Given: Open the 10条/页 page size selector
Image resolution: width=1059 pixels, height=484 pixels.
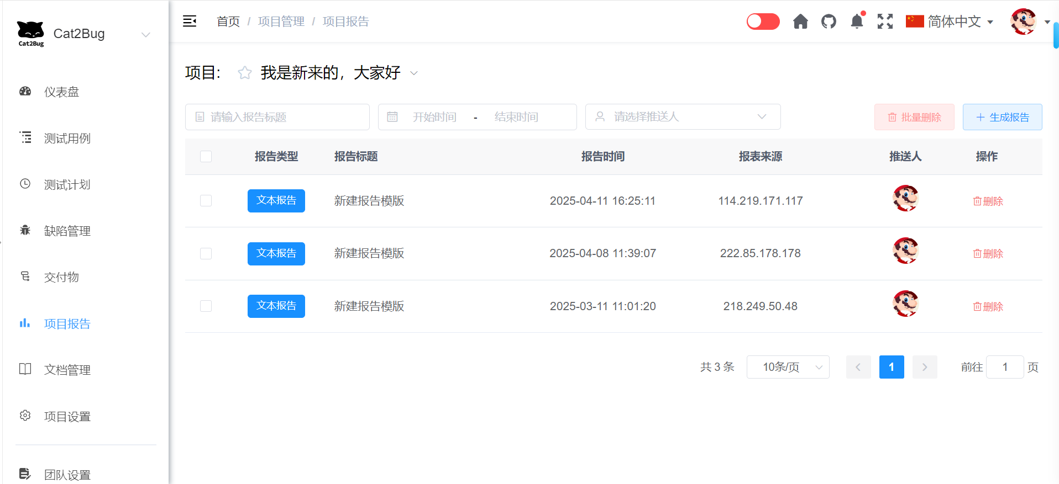Looking at the screenshot, I should point(788,367).
